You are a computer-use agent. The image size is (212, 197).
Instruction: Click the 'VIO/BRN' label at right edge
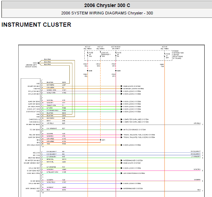[197, 180]
